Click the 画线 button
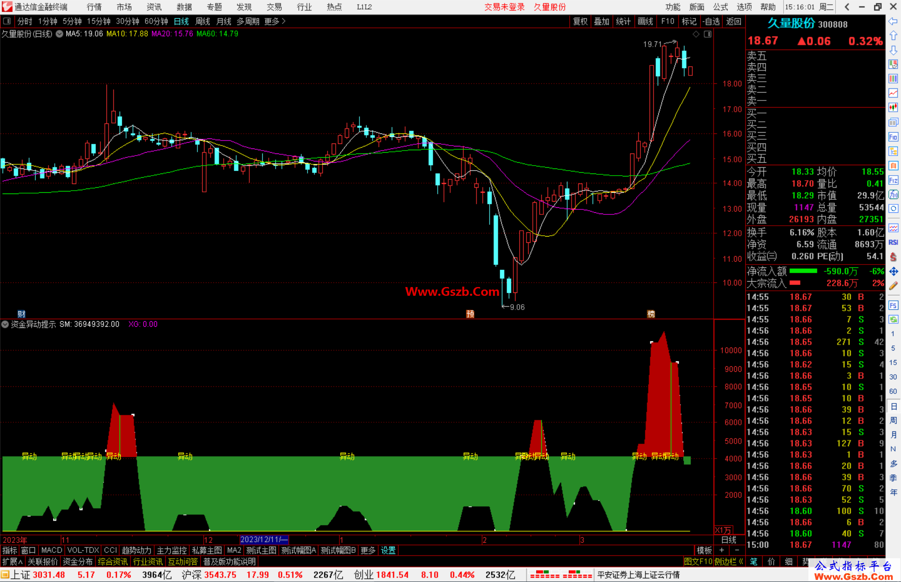Image resolution: width=901 pixels, height=582 pixels. click(x=645, y=21)
